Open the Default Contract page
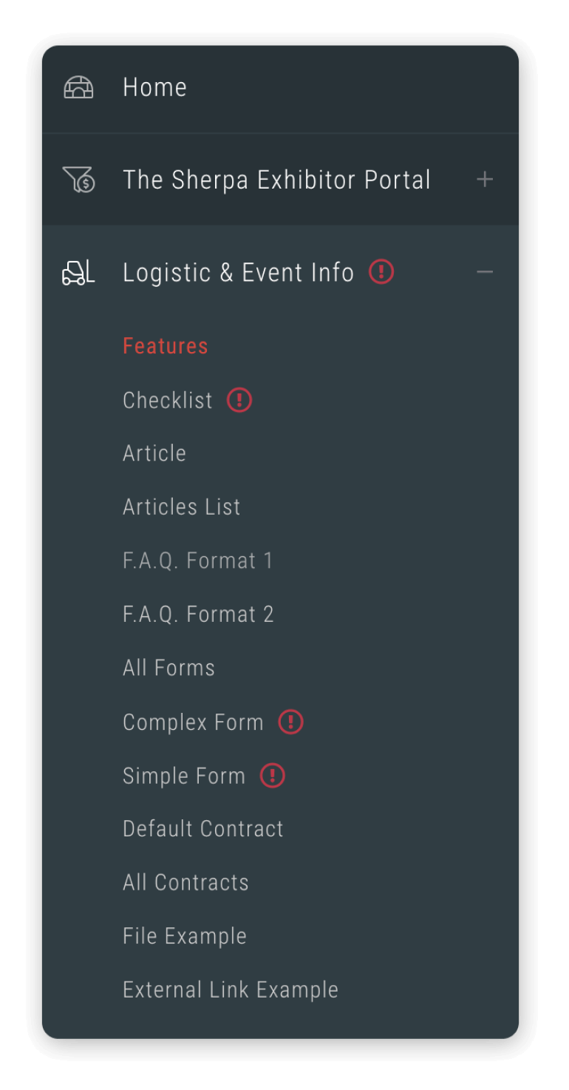The height and width of the screenshot is (1090, 569). click(202, 828)
